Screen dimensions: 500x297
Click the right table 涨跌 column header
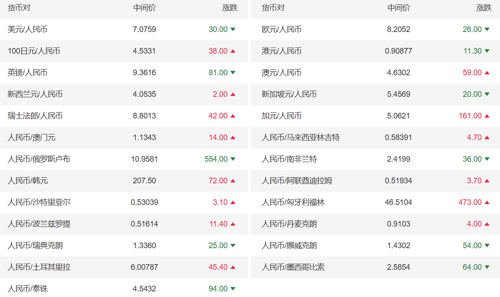point(484,8)
